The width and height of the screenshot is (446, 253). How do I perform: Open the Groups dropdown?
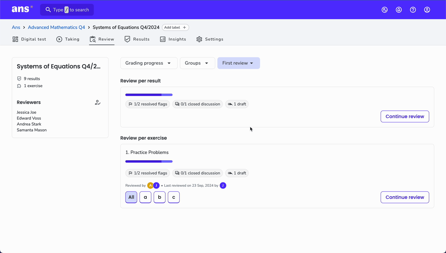tap(197, 63)
